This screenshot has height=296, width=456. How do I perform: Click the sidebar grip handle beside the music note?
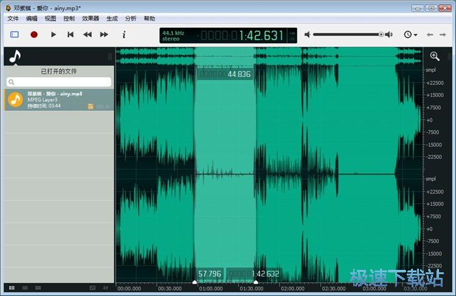[110, 56]
